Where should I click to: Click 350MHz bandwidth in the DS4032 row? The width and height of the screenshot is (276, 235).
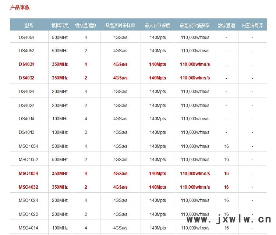pos(60,78)
